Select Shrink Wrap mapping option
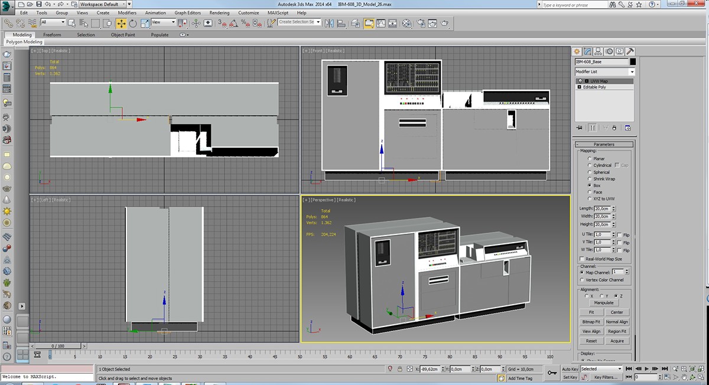Image resolution: width=709 pixels, height=385 pixels. pyautogui.click(x=589, y=179)
